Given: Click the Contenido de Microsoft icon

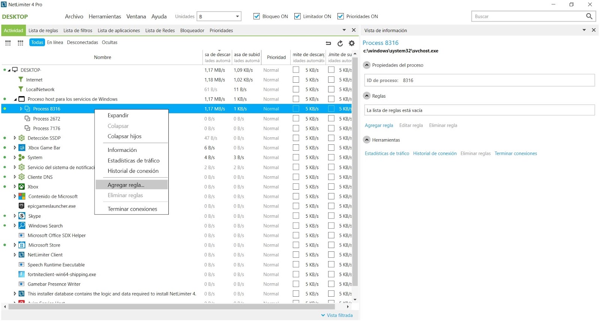Looking at the screenshot, I should pyautogui.click(x=22, y=196).
